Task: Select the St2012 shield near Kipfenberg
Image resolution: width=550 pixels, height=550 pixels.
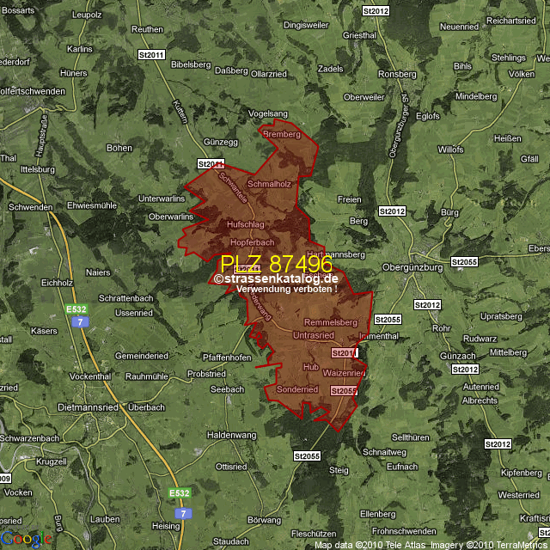Action: (x=498, y=444)
